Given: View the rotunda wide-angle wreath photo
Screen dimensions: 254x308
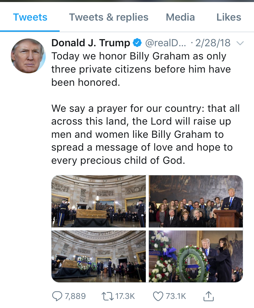Looking at the screenshot, I should [x=99, y=256].
